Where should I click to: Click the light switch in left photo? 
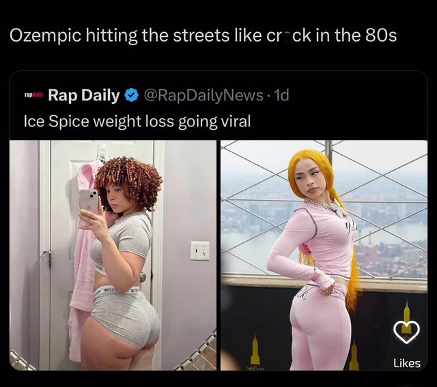200,250
